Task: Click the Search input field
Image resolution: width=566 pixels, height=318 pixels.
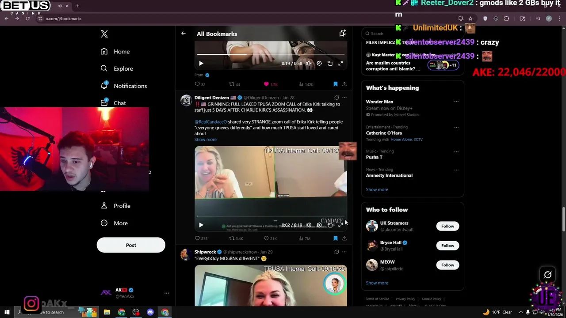Action: tap(412, 34)
